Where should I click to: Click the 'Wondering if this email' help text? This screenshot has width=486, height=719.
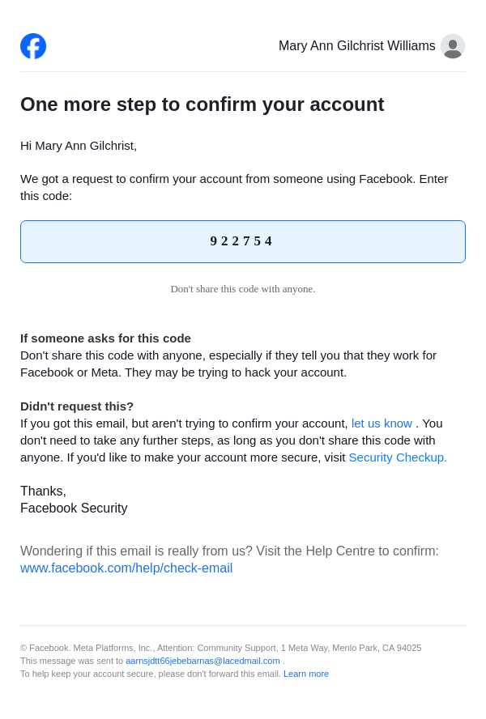229,551
